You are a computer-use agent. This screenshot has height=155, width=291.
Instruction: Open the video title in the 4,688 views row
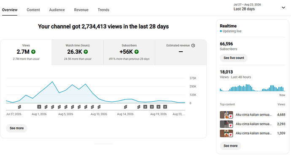[x=253, y=115]
